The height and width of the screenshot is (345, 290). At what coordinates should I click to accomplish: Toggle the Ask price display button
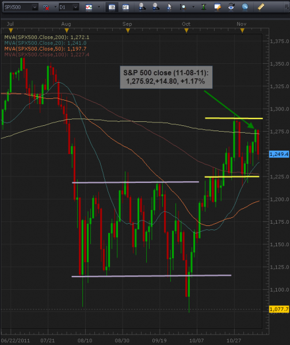pyautogui.click(x=125, y=7)
